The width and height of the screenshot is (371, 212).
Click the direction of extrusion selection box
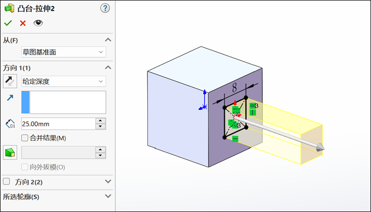[x=64, y=102]
